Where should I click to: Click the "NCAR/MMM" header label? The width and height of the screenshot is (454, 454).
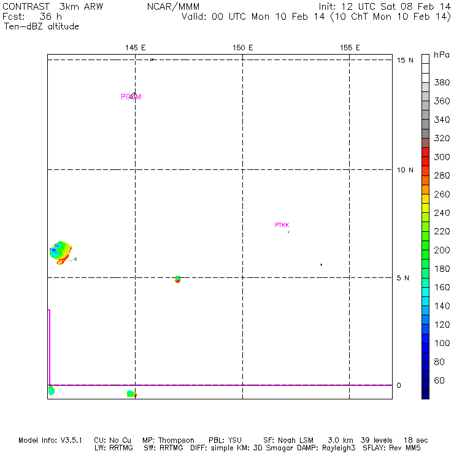pos(173,7)
